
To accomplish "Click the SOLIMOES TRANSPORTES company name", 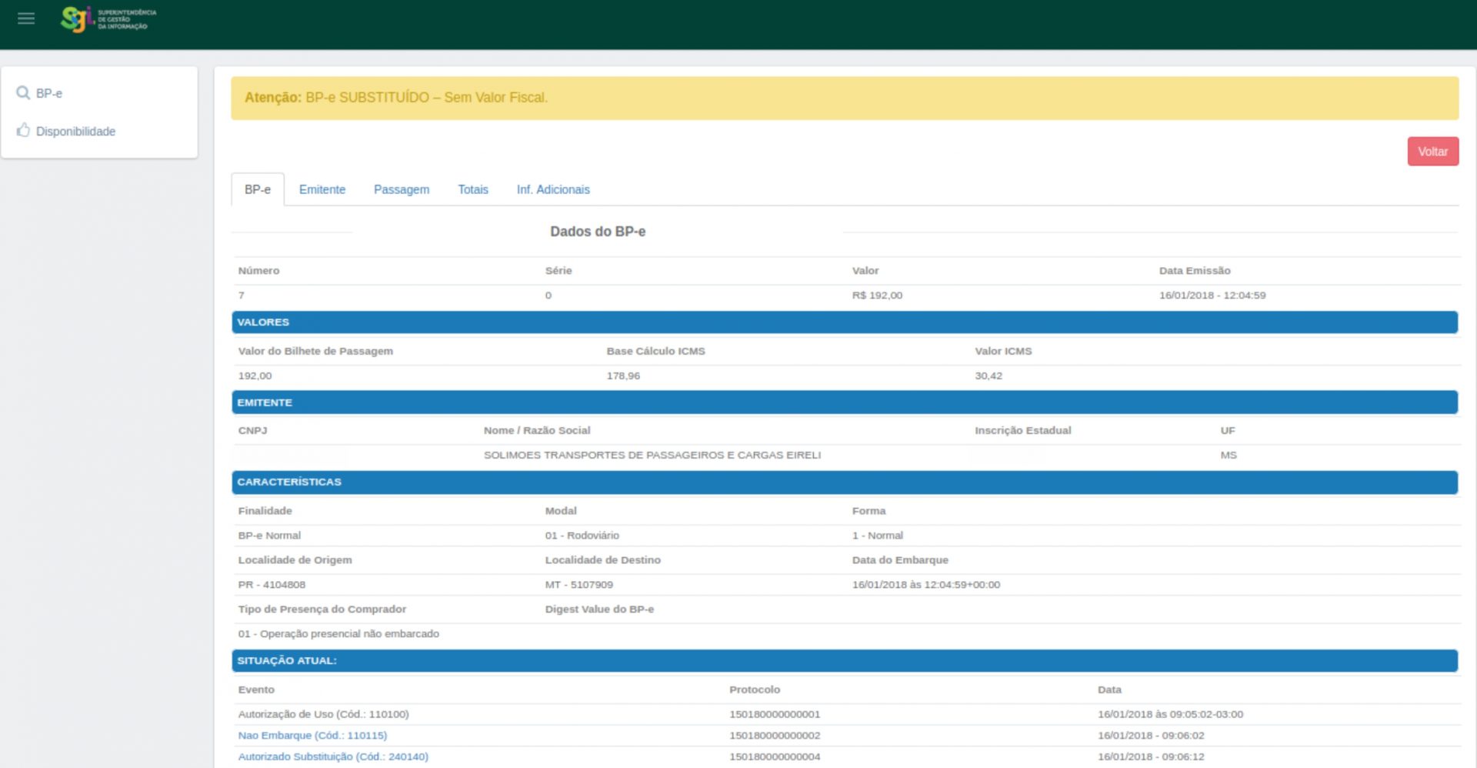I will pos(652,456).
